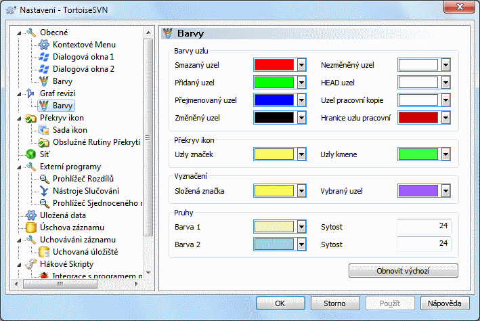Screen dimensions: 480x321
Task: Click the Uchováváni záznamu wrench icon
Action: [x=31, y=240]
